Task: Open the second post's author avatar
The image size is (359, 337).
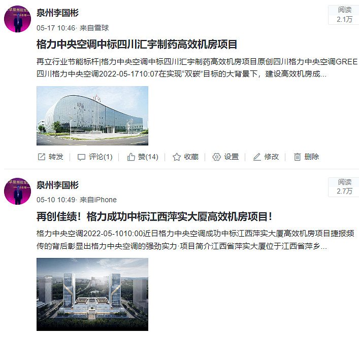Action: click(17, 191)
